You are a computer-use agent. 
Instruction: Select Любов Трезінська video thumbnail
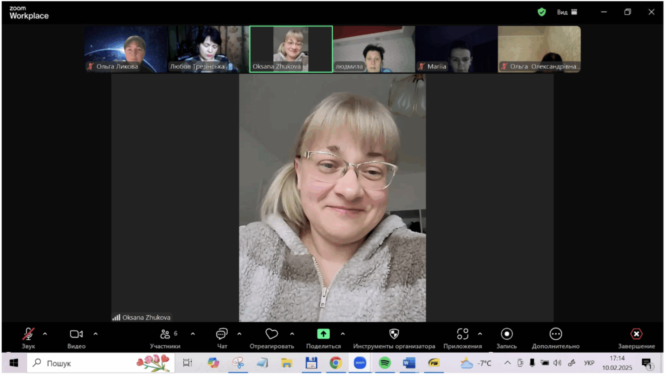[x=208, y=49]
